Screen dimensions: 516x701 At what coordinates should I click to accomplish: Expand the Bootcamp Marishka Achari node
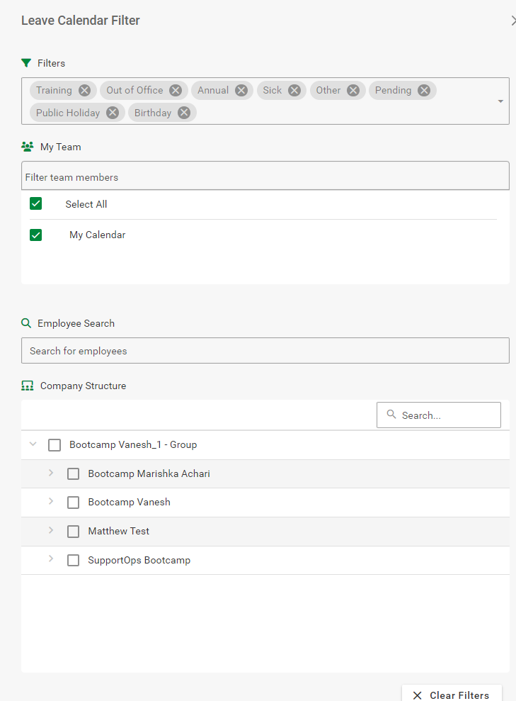pyautogui.click(x=51, y=473)
